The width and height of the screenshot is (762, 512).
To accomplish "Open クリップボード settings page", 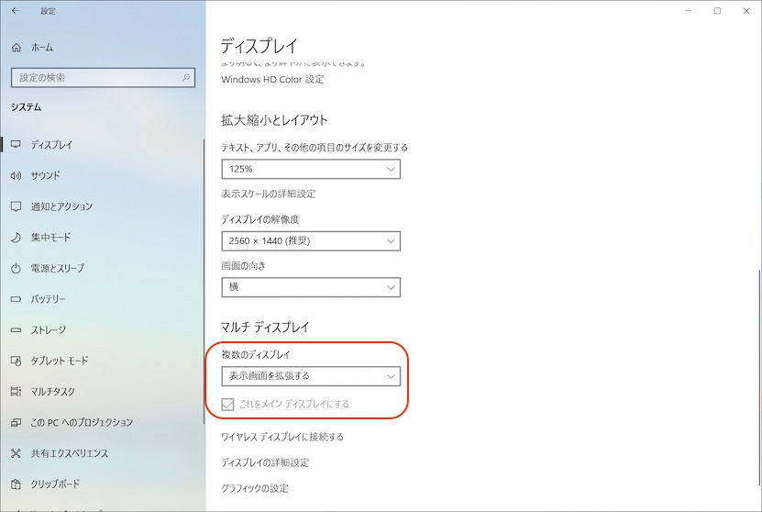I will click(x=55, y=484).
